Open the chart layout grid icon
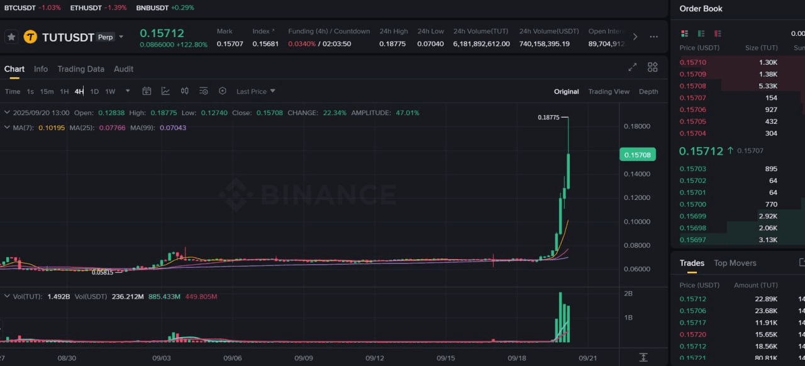Viewport: 805px width, 366px height. click(x=653, y=67)
